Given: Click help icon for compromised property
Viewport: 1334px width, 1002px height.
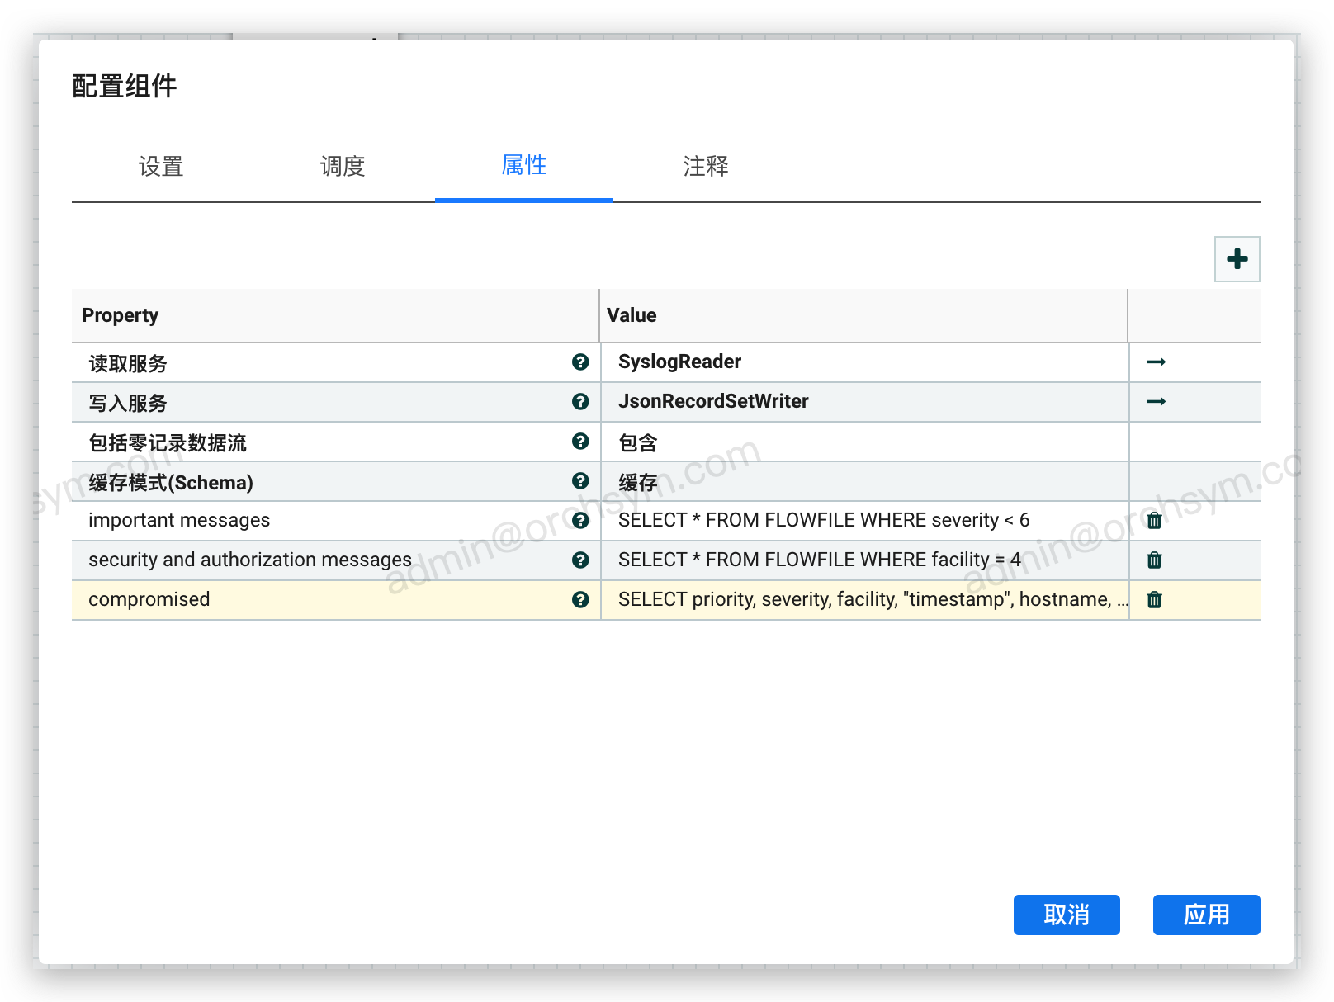Looking at the screenshot, I should [x=580, y=600].
